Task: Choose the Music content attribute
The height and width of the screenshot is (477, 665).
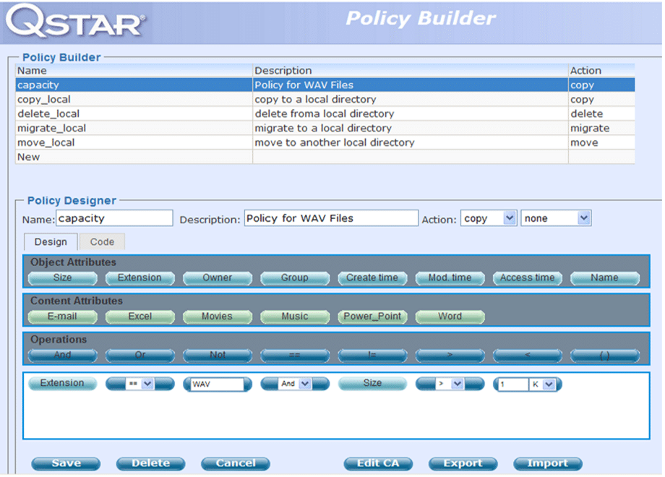Action: click(x=294, y=317)
